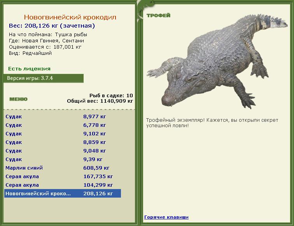Click the highlighted Новогвинейский кроко... row
294x226 pixels.
[63, 193]
